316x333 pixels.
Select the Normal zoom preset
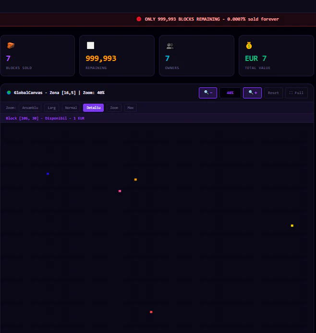[71, 107]
